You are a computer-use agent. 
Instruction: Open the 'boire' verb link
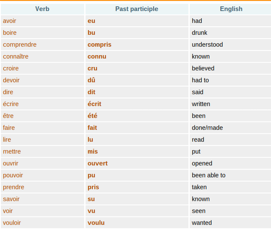10,33
